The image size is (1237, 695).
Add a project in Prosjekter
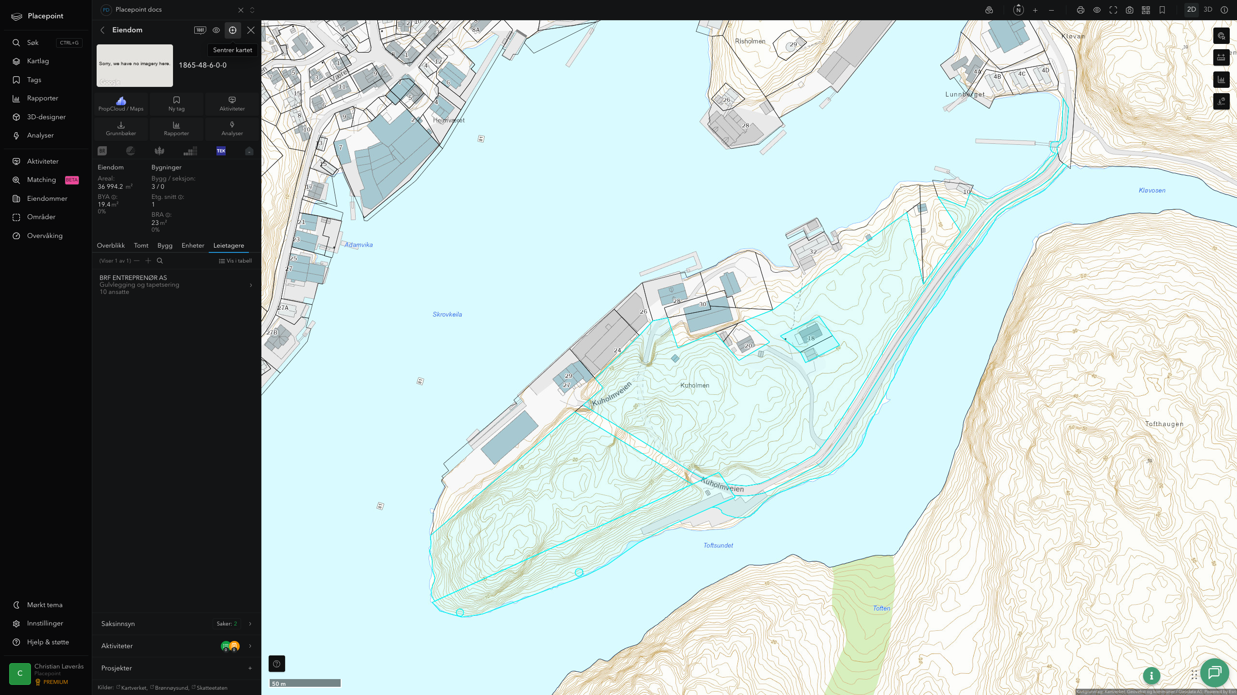pyautogui.click(x=250, y=668)
